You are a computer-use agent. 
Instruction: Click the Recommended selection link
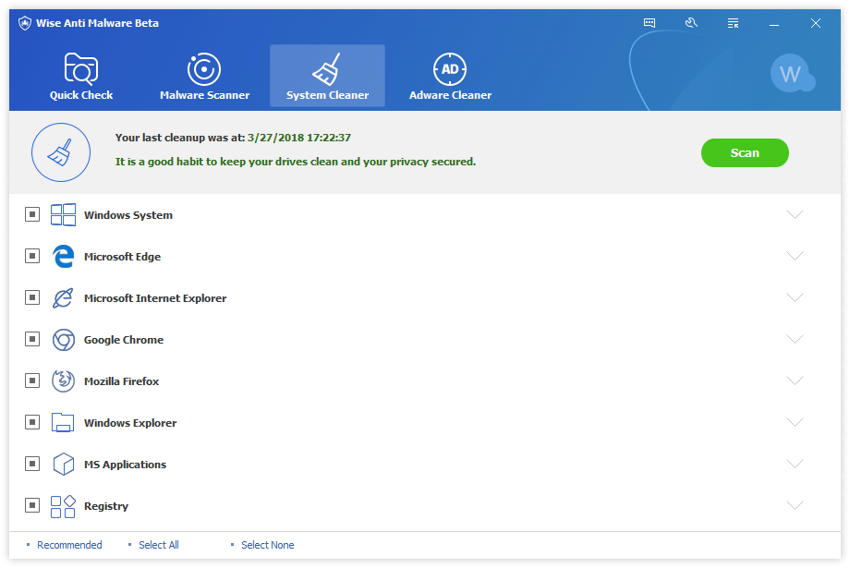(x=69, y=545)
